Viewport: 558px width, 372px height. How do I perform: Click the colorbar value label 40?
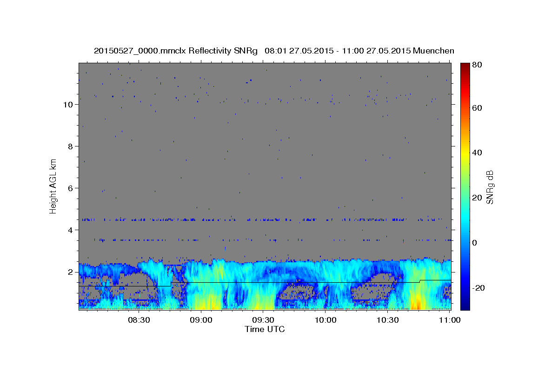pos(478,153)
